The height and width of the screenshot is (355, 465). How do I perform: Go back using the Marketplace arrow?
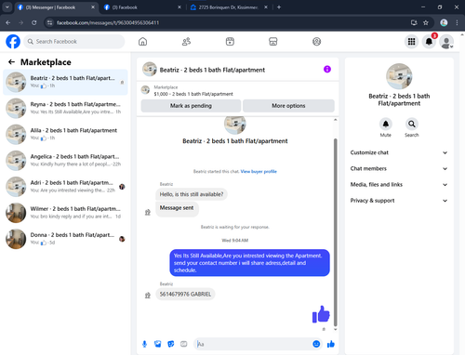[11, 62]
